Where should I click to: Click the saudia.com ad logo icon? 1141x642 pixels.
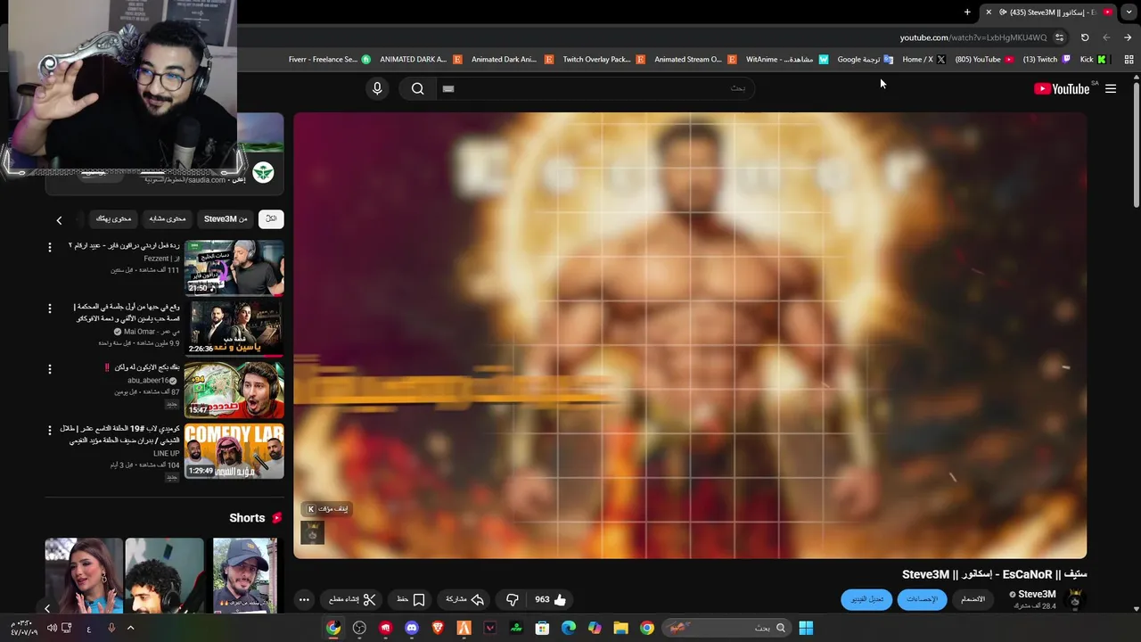263,172
